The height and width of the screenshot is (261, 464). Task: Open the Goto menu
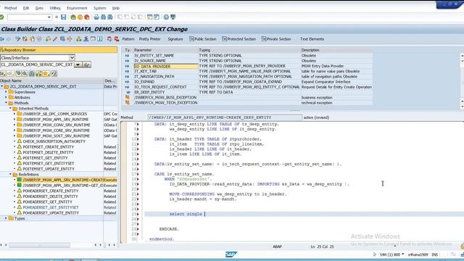point(39,8)
